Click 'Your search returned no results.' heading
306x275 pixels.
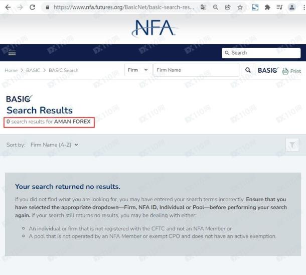click(68, 187)
